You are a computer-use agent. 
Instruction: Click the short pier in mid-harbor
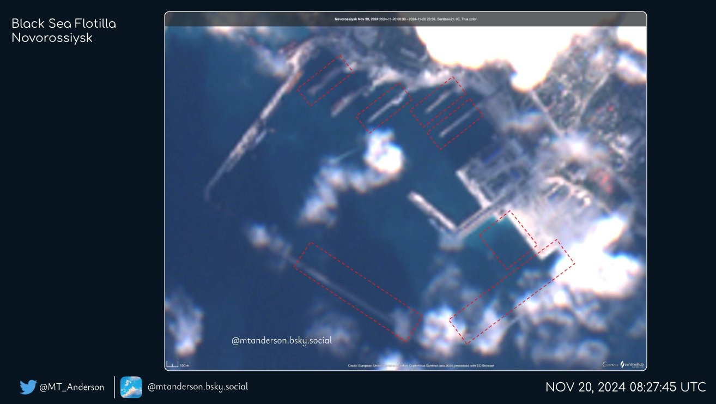(432, 212)
